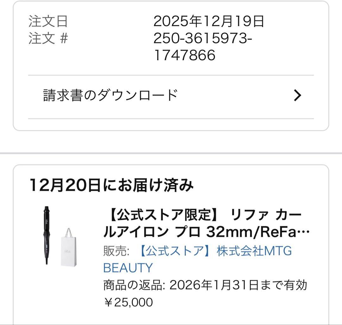Tap the 商品の返品 return eligibility line
This screenshot has height=325, width=342.
click(x=205, y=285)
